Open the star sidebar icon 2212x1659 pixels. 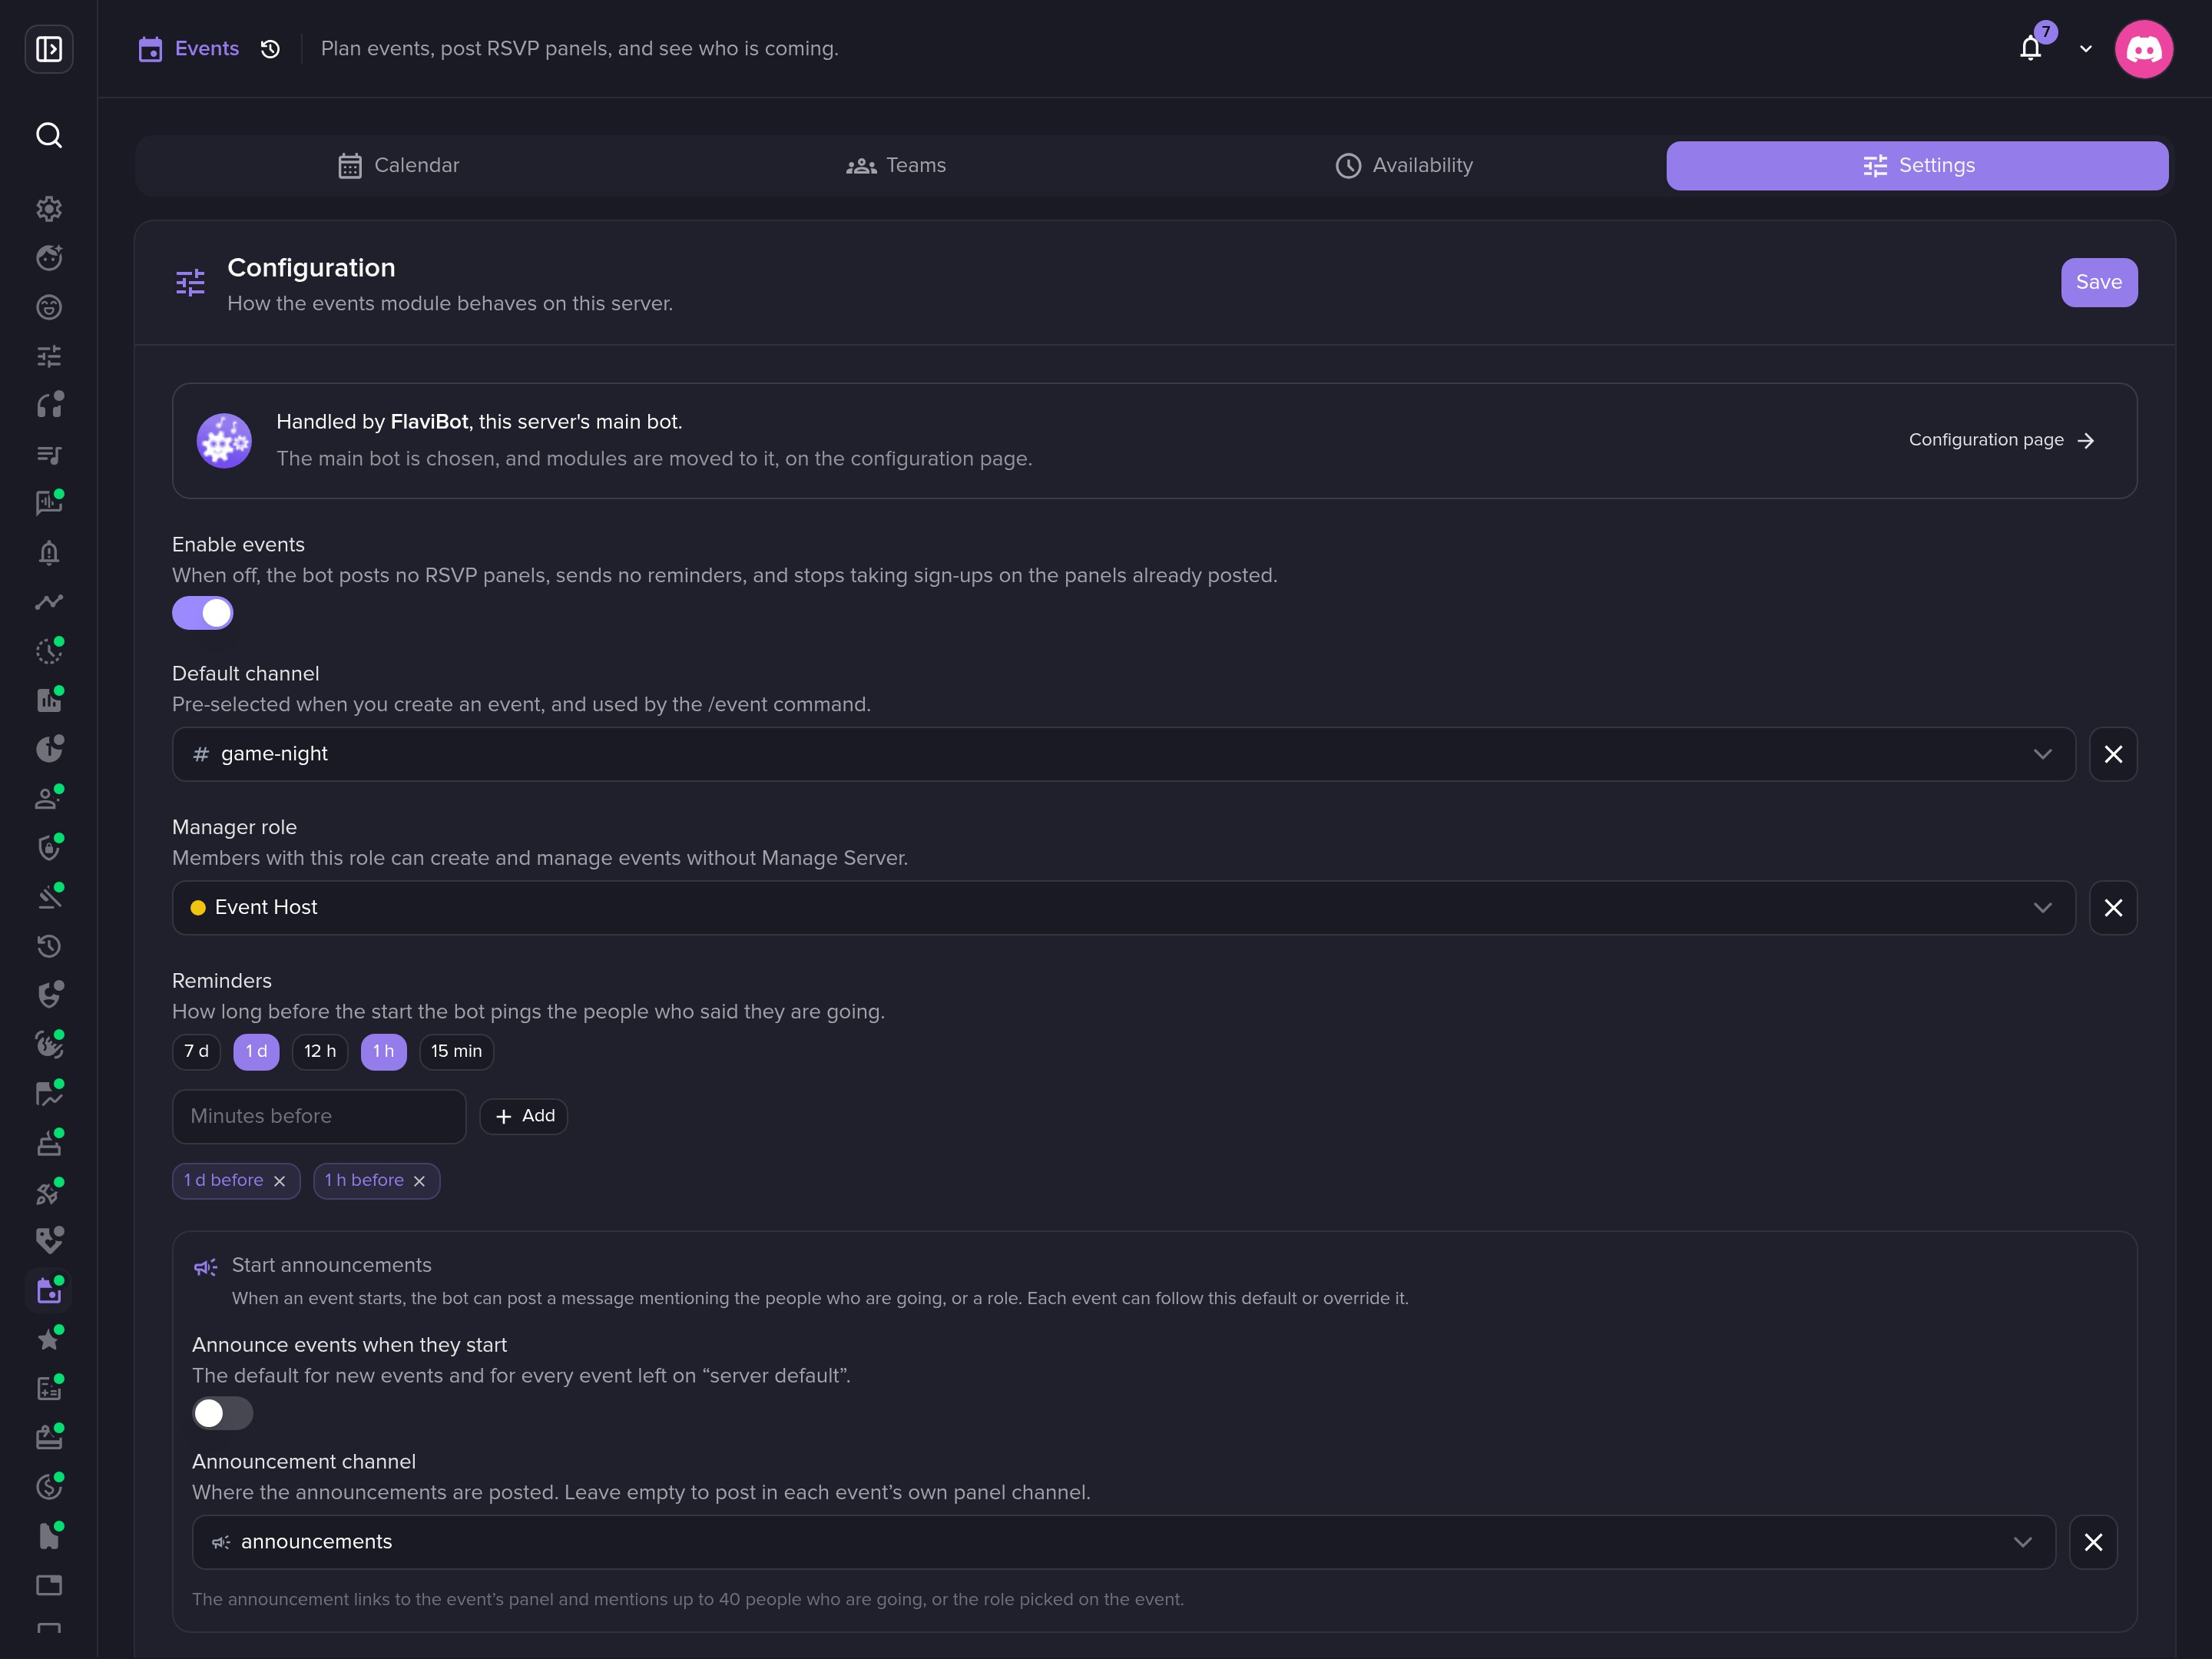coord(49,1339)
